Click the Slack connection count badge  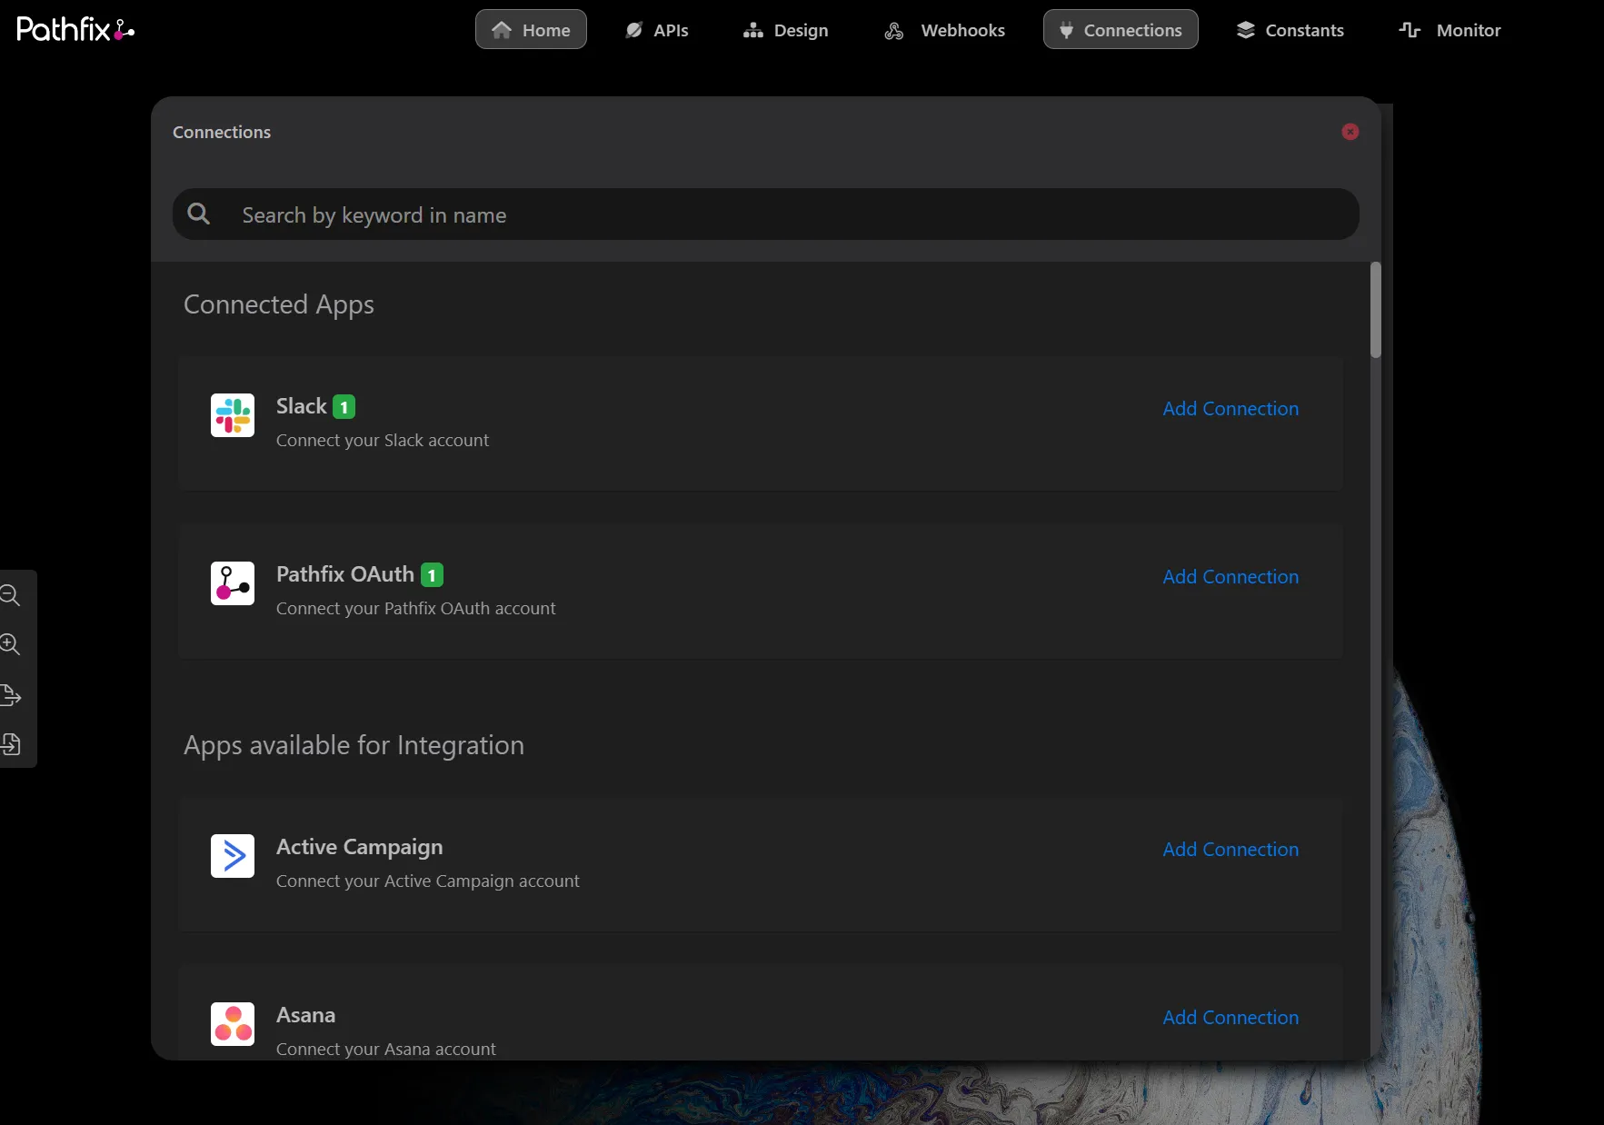point(344,407)
